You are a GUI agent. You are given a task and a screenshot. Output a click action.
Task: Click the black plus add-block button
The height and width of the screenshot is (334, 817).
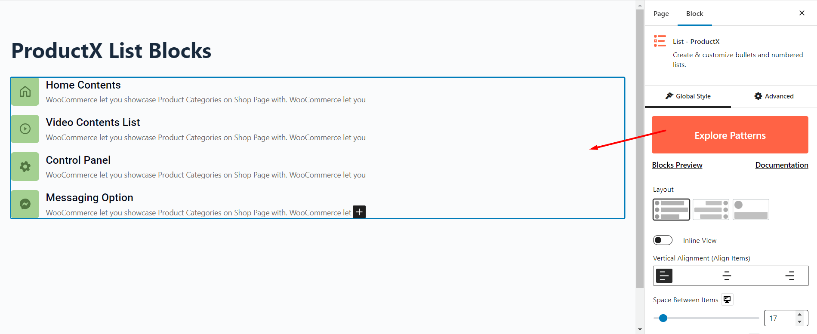click(359, 212)
